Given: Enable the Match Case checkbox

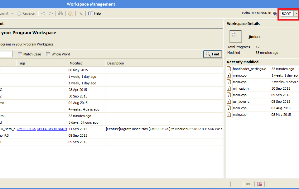Looking at the screenshot, I should pyautogui.click(x=20, y=54).
